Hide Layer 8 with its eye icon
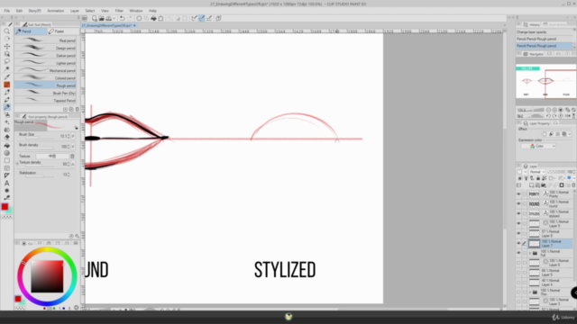Image resolution: width=577 pixels, height=324 pixels. (x=519, y=233)
